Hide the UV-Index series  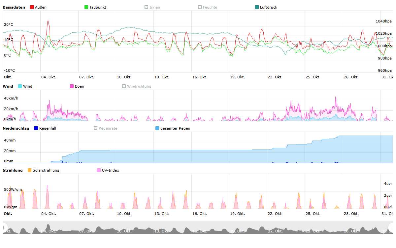(99, 170)
